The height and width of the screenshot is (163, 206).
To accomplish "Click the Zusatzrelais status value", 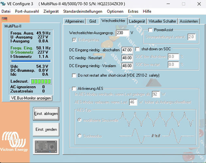I will (43, 91).
